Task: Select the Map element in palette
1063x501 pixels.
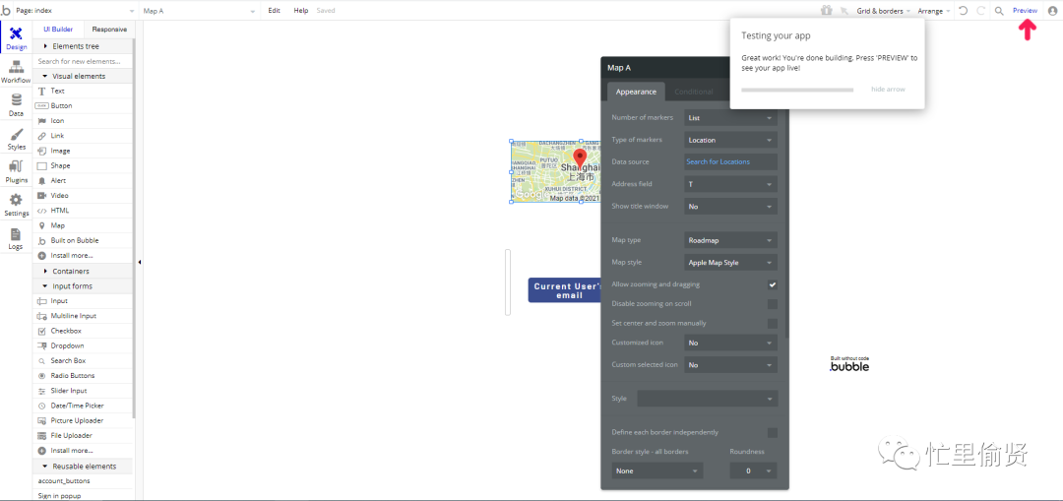Action: 84,225
